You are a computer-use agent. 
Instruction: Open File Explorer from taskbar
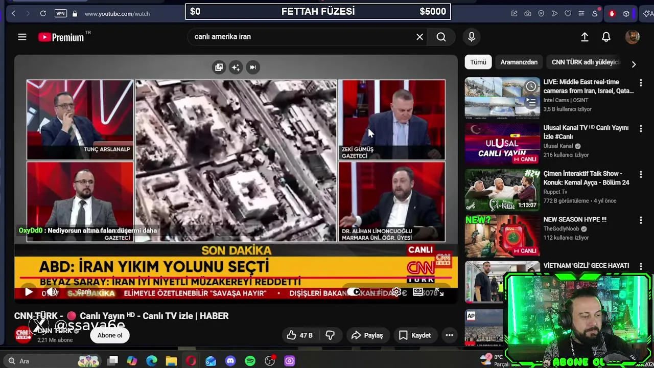pos(171,361)
